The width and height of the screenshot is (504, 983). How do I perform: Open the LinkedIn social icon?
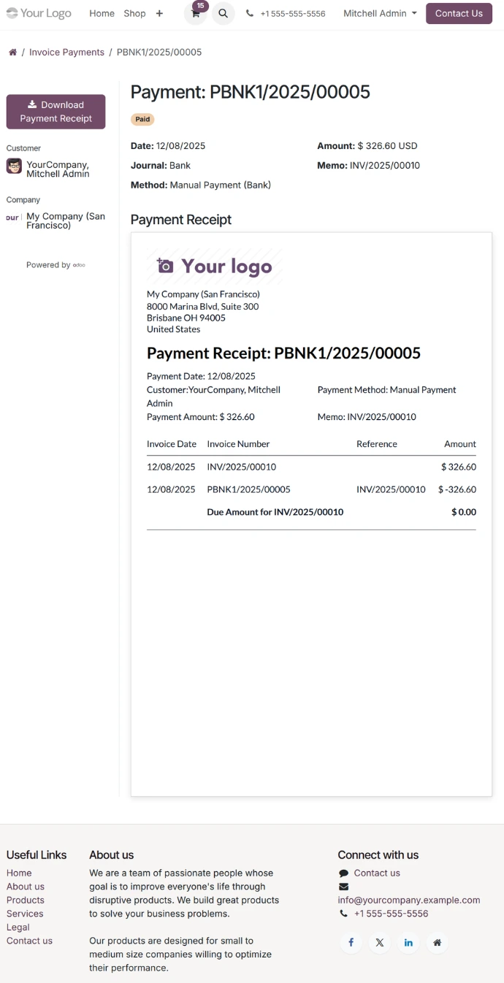click(408, 942)
